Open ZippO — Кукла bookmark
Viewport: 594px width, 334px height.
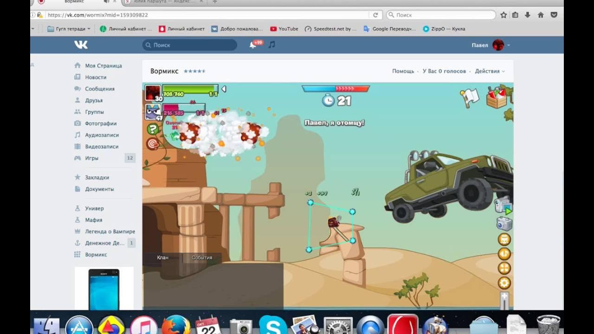coord(444,29)
